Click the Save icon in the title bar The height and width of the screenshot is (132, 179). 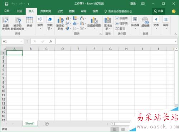click(6, 4)
